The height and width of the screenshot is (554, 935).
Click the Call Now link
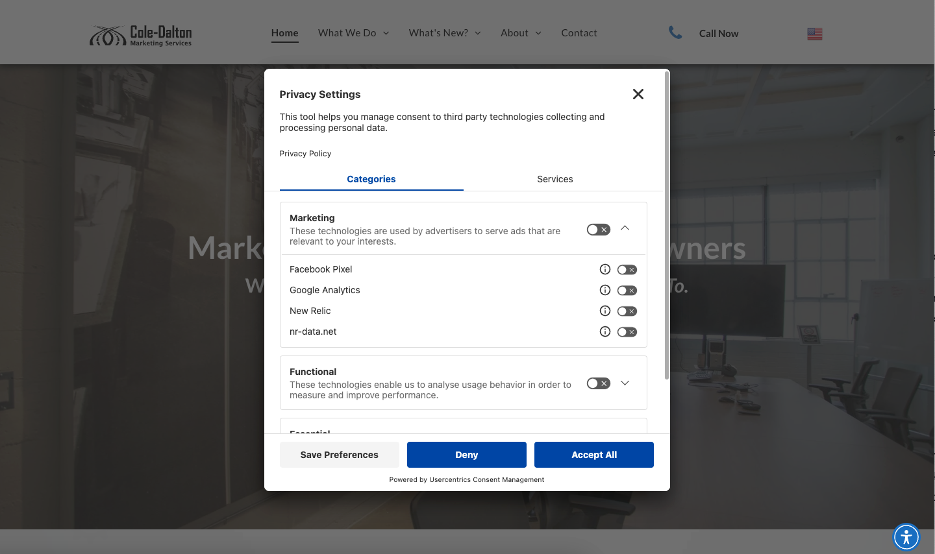[719, 34]
